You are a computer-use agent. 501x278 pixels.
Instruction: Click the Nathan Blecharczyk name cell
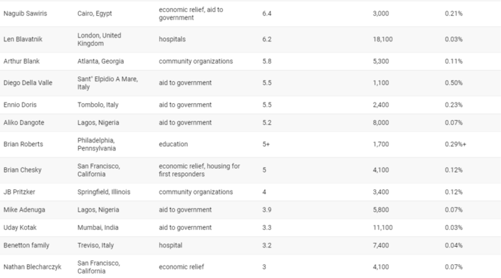coord(32,267)
